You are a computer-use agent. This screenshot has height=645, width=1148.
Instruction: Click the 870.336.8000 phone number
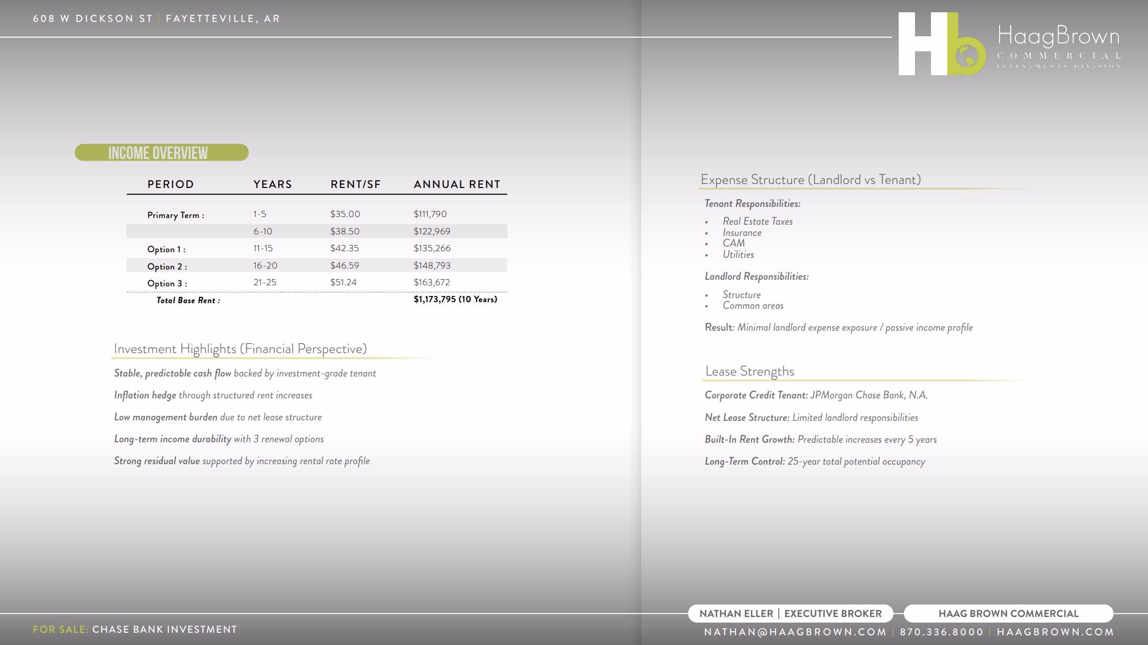click(942, 632)
